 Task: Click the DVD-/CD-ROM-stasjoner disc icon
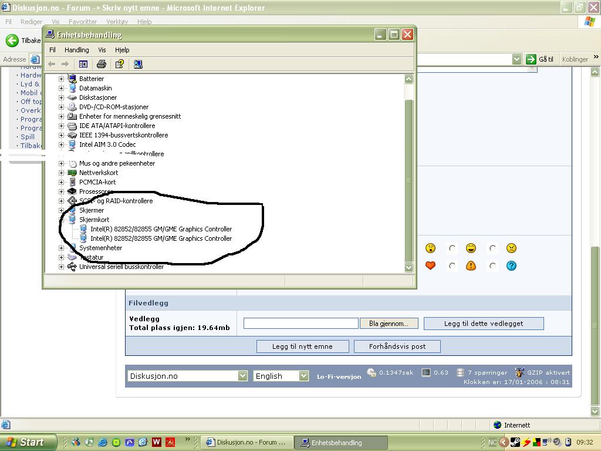(x=72, y=107)
